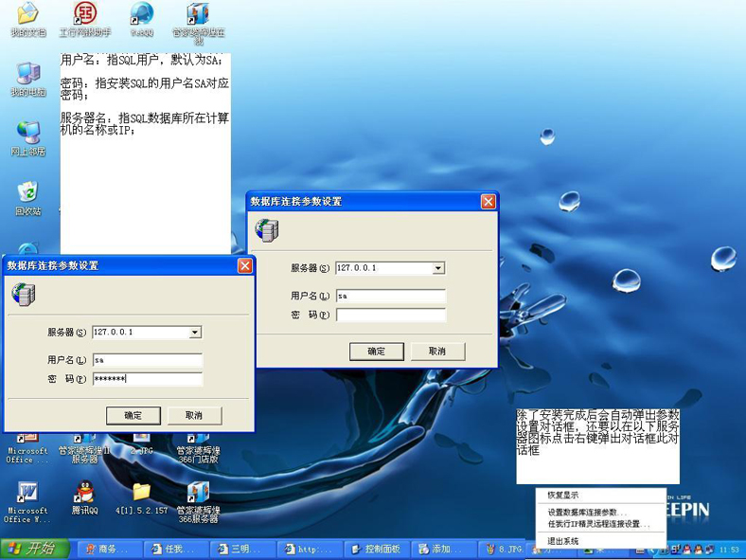Choose 任我行IP精灵远程连接设置... menu entry
Image resolution: width=746 pixels, height=560 pixels.
tap(600, 524)
